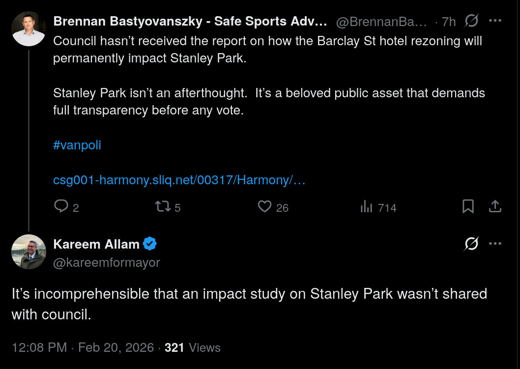
Task: Click the Kareem Allam display name
Action: 97,244
